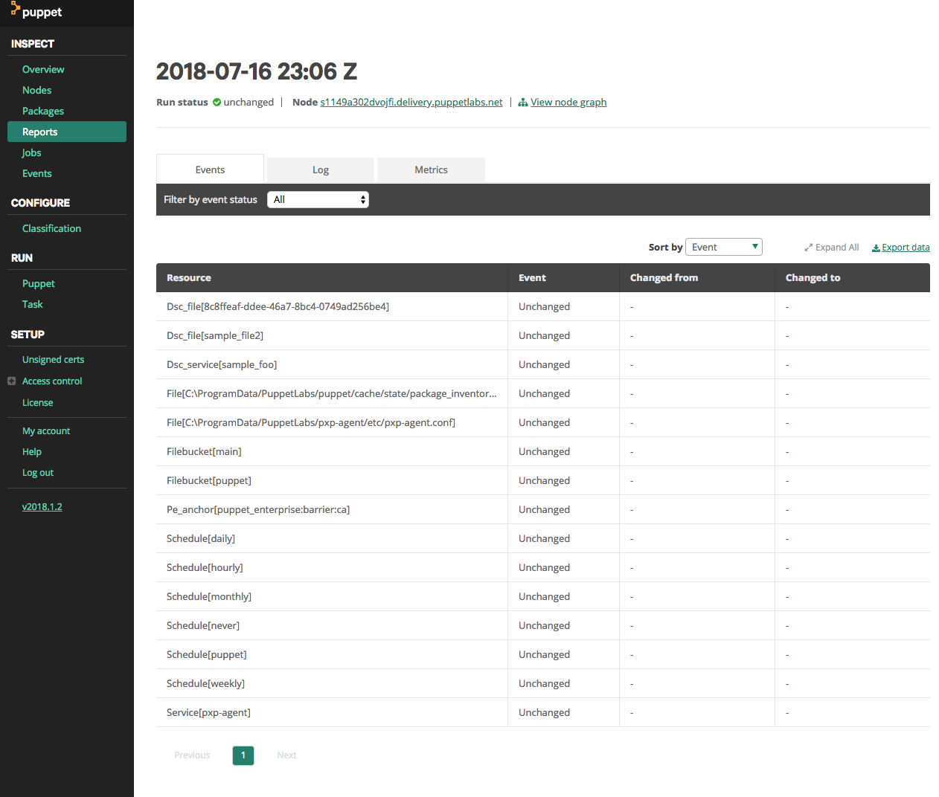
Task: Open Packages in the sidebar
Action: [43, 111]
